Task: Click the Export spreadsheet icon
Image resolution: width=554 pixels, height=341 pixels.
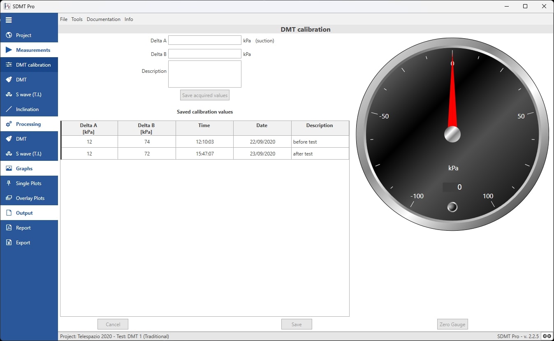Action: (9, 243)
